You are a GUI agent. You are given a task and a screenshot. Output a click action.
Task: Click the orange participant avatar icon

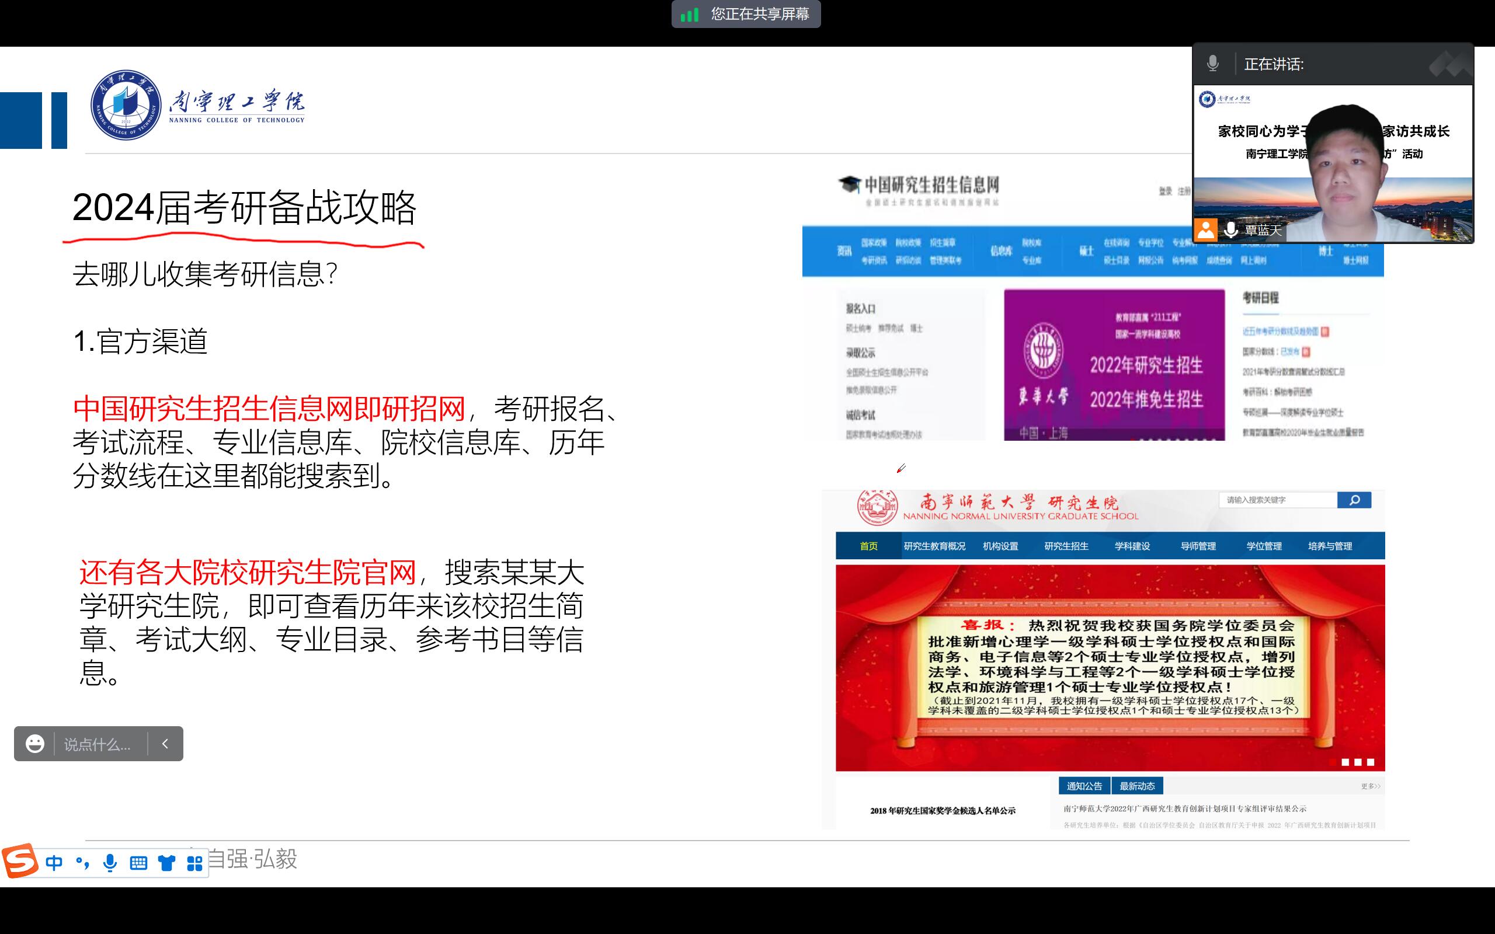click(x=1205, y=230)
